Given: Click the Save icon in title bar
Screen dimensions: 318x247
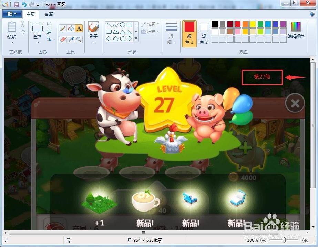Looking at the screenshot, I should (x=17, y=4).
